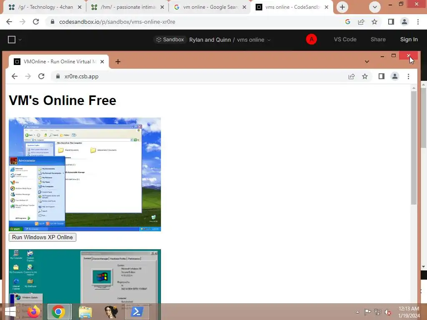Open taskbar clock 12:13 AM
Viewport: 427px width, 320px height.
pos(409,312)
